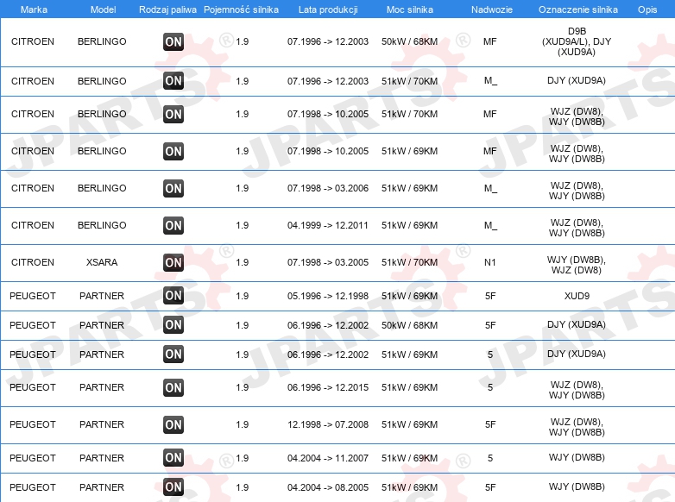Click the ON icon in the Partner XUD9 row
Image resolution: width=675 pixels, height=502 pixels.
pyautogui.click(x=173, y=296)
